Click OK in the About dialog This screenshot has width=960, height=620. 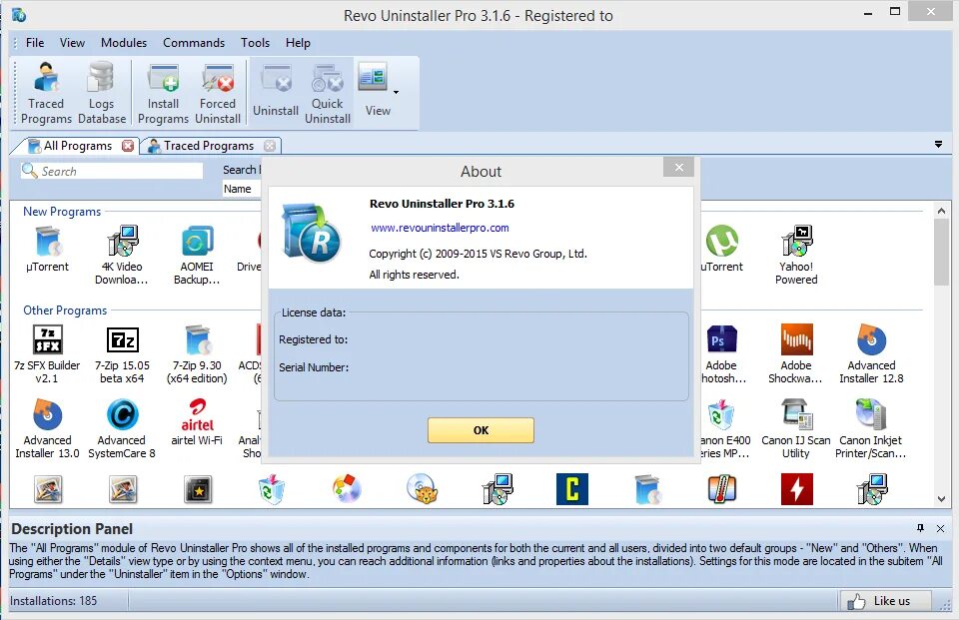tap(480, 430)
